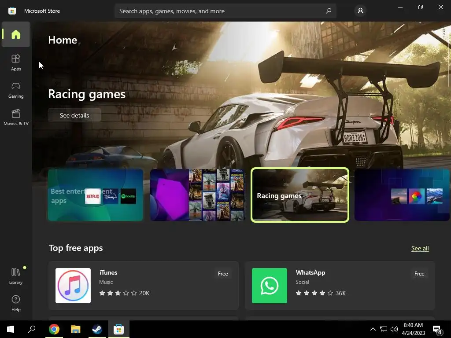Open Windows Start menu
This screenshot has width=451, height=338.
tap(11, 329)
